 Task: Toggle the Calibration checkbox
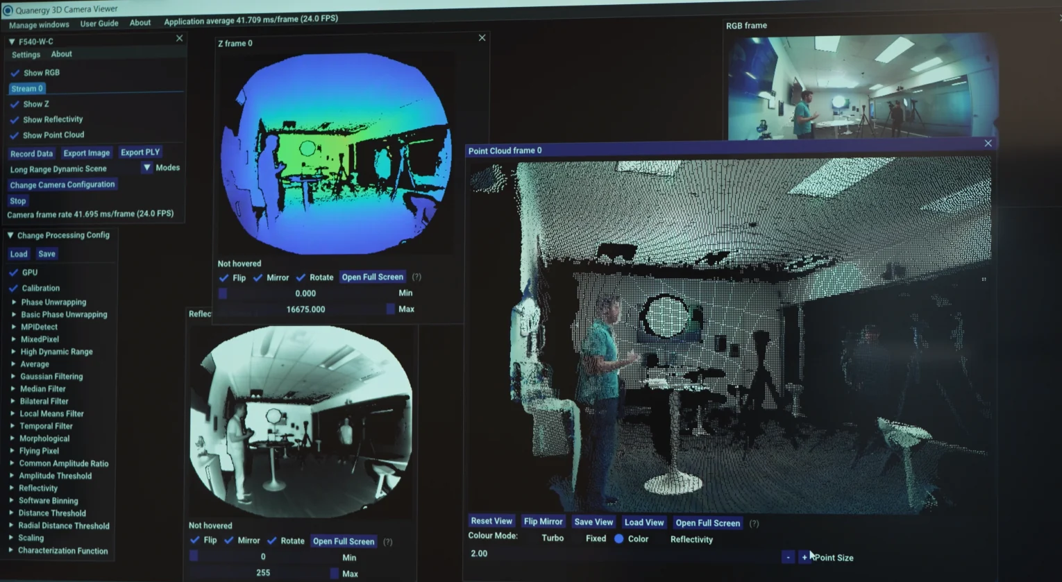pyautogui.click(x=13, y=288)
